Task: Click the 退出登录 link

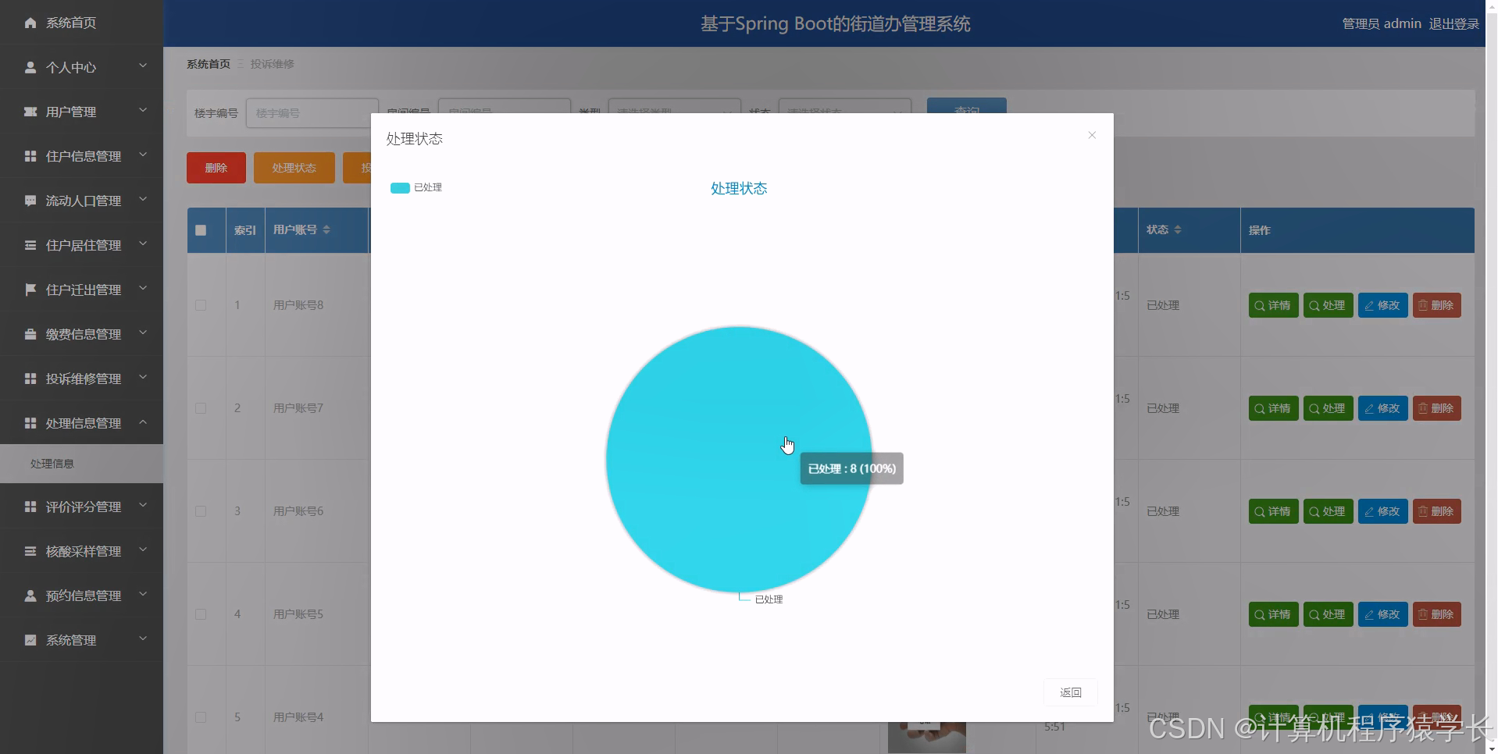Action: pyautogui.click(x=1453, y=23)
